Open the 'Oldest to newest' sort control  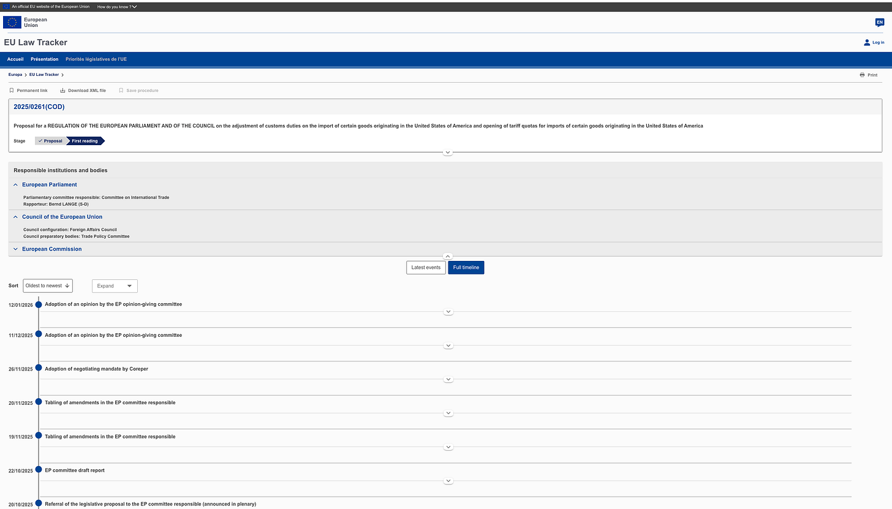(48, 285)
